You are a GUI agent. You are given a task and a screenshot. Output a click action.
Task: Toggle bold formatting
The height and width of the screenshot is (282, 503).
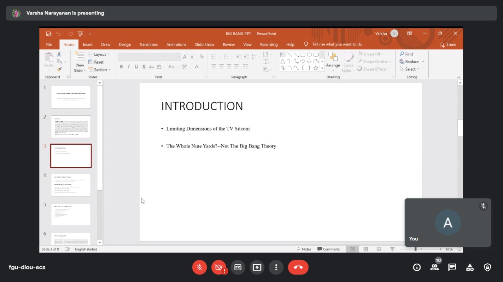121,67
